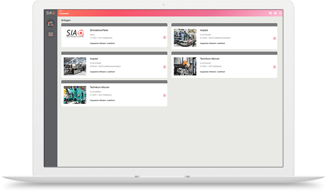Open the turquoise machine thumbnail of Technikum Alkoven
This screenshot has height=192, width=327.
pos(75,95)
